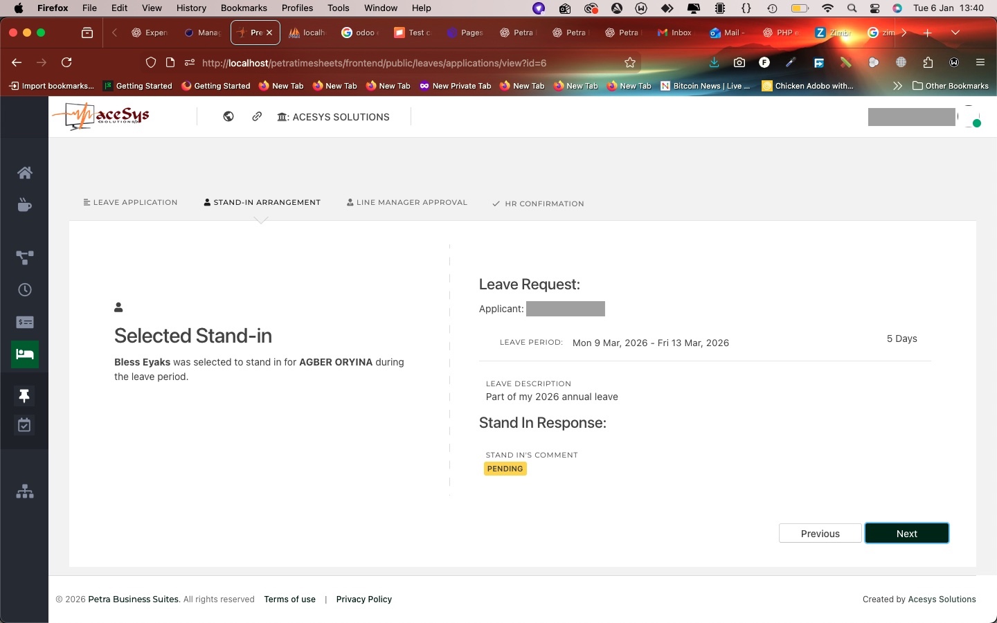Open the project flow diagram sidebar icon

25,258
